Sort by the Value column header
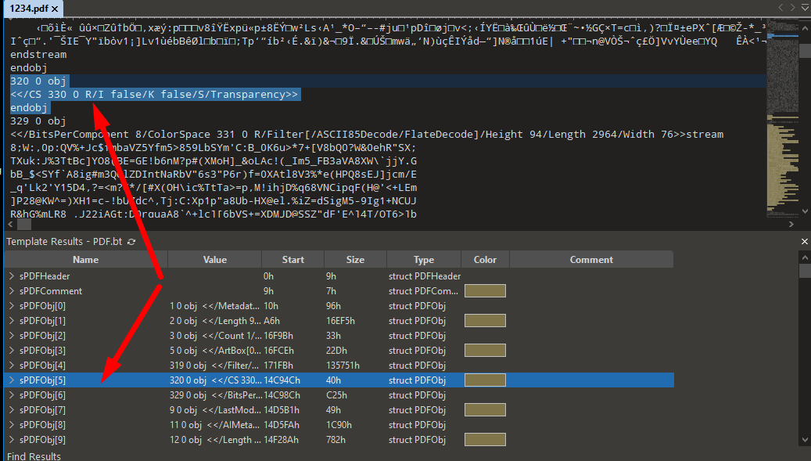The width and height of the screenshot is (811, 461). (214, 260)
